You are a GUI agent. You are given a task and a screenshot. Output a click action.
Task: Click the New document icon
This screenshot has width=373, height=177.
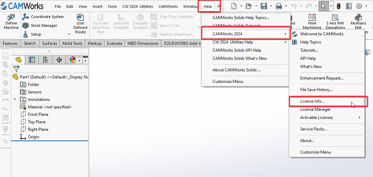[234, 6]
